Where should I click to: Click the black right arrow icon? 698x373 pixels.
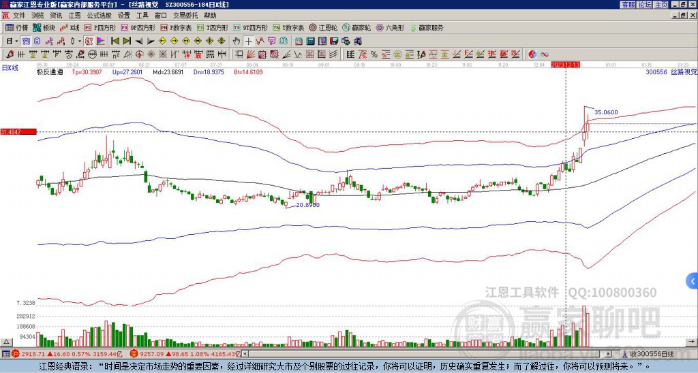[151, 41]
